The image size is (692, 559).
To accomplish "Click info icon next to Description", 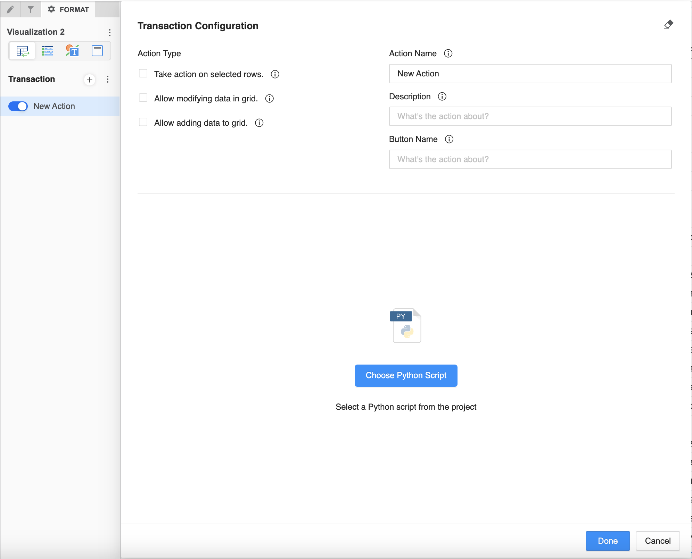I will [442, 97].
